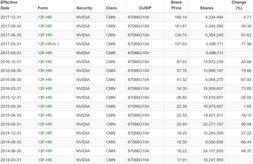Select the change value 73.85
Image resolution: width=253 pixels, height=164 pixels.
coord(246,88)
